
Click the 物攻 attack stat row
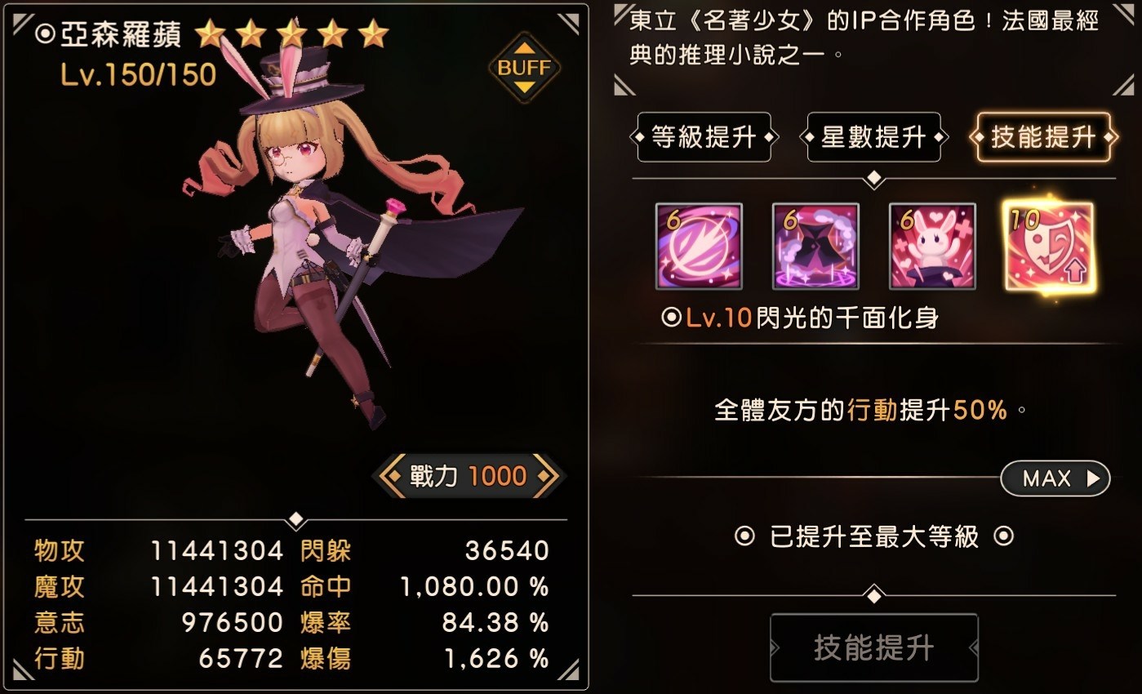coord(159,550)
